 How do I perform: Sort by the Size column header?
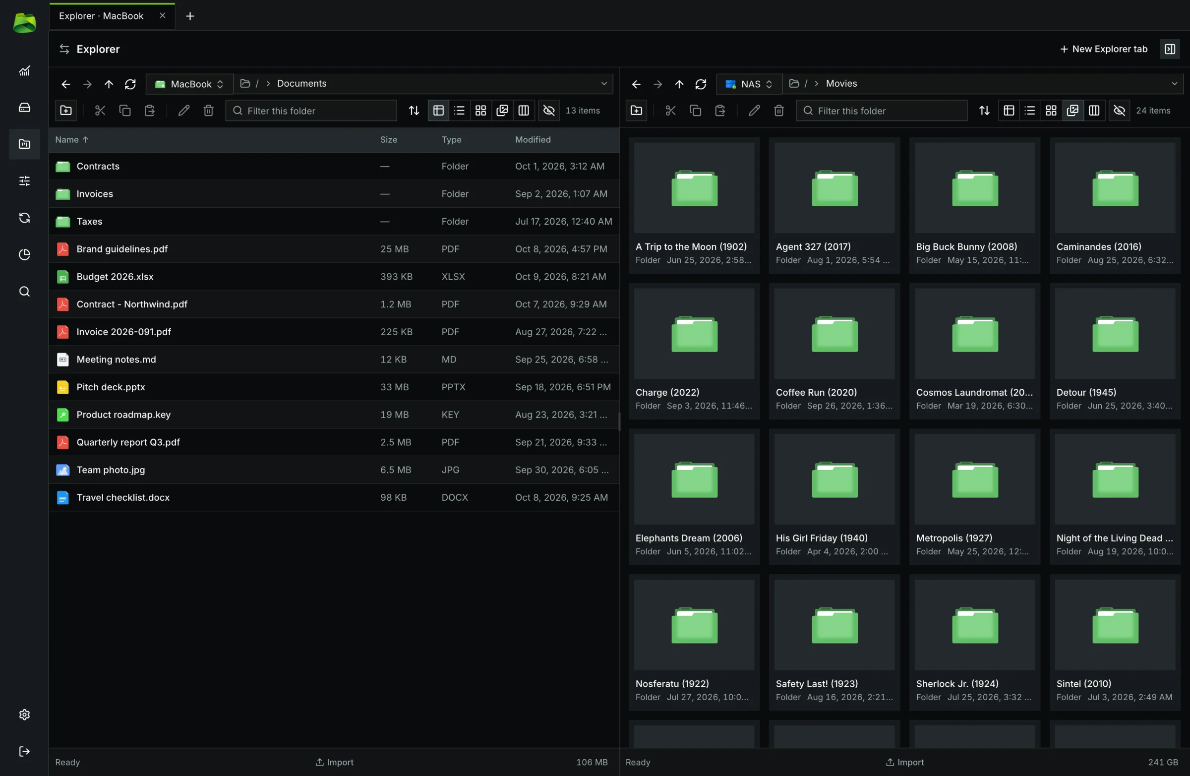click(x=389, y=139)
